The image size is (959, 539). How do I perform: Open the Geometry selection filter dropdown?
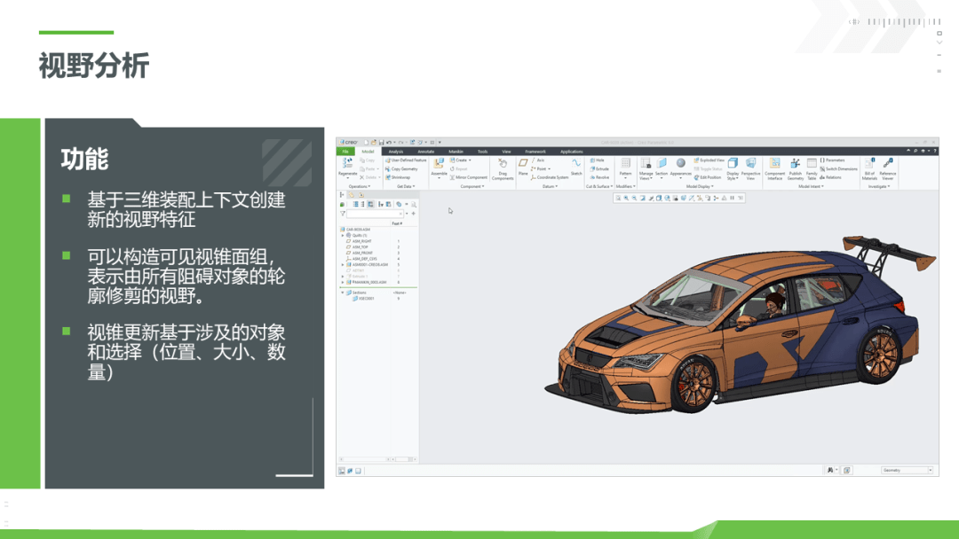point(905,471)
